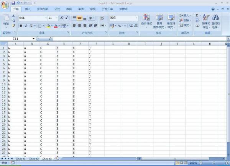230x166 pixels.
Task: Align text left
Action: coord(74,26)
